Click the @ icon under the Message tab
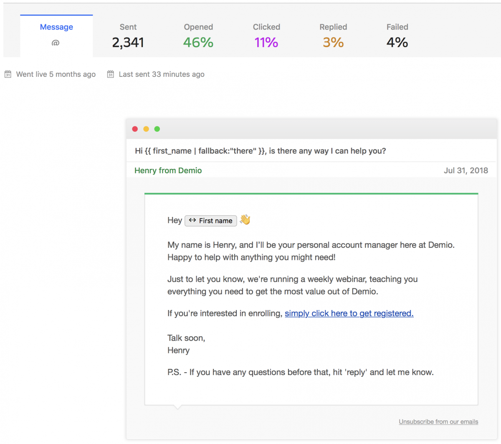This screenshot has width=501, height=444. tap(56, 43)
